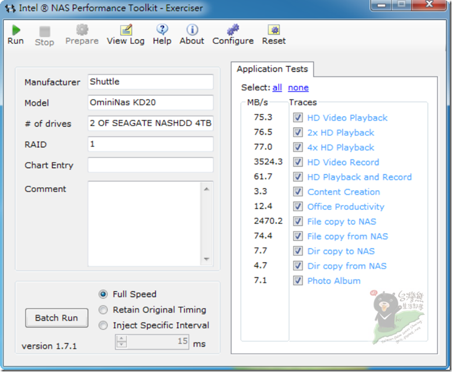Viewport: 452px width, 372px height.
Task: Click the version 1.7.1 label
Action: pos(49,346)
